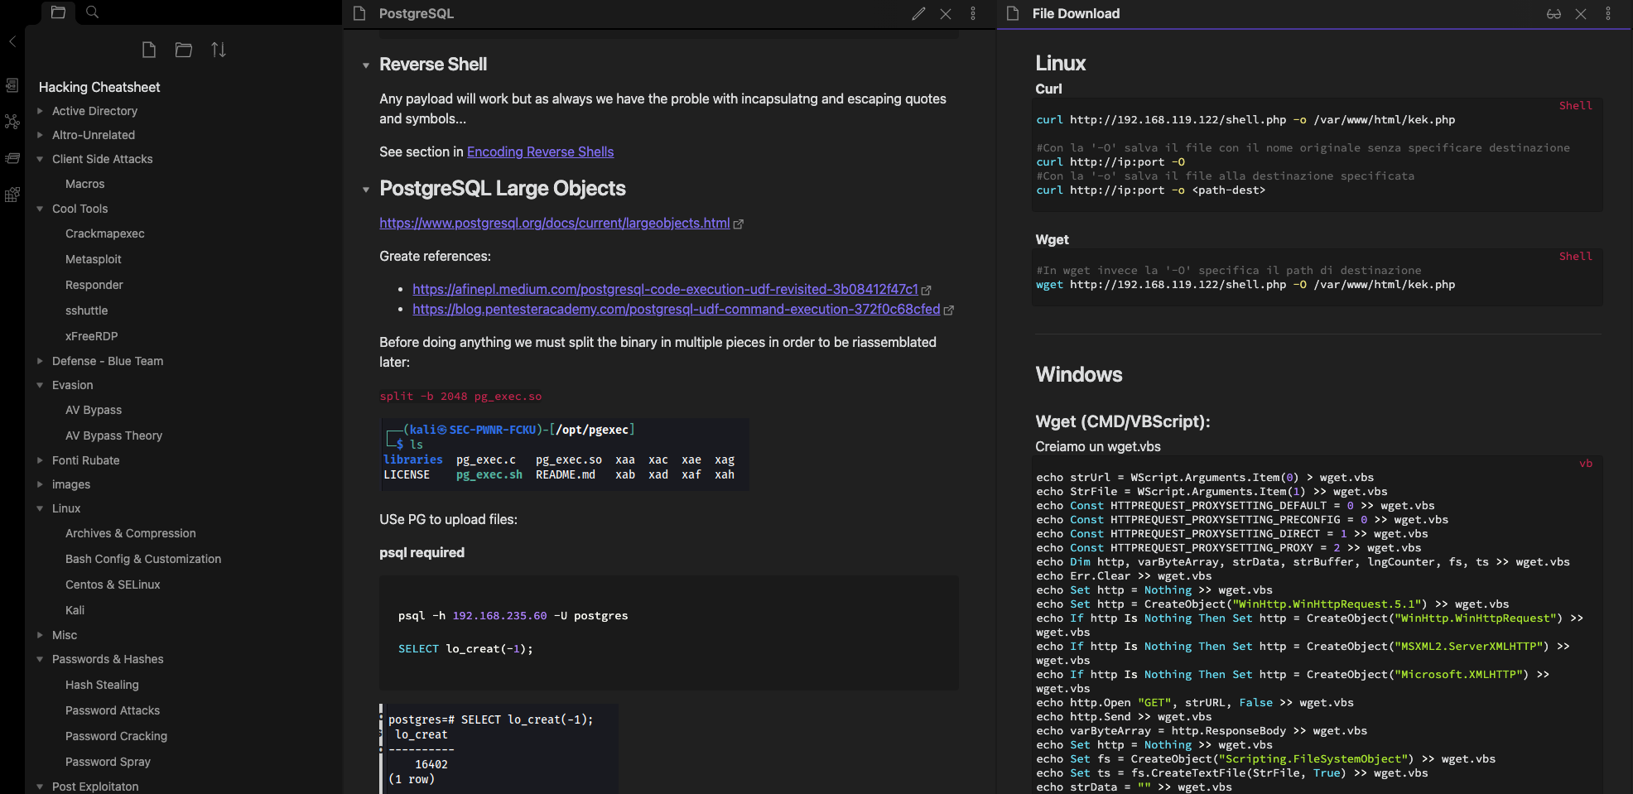Close the PostgreSQL pane
Screen dimensions: 1633x794
946,13
